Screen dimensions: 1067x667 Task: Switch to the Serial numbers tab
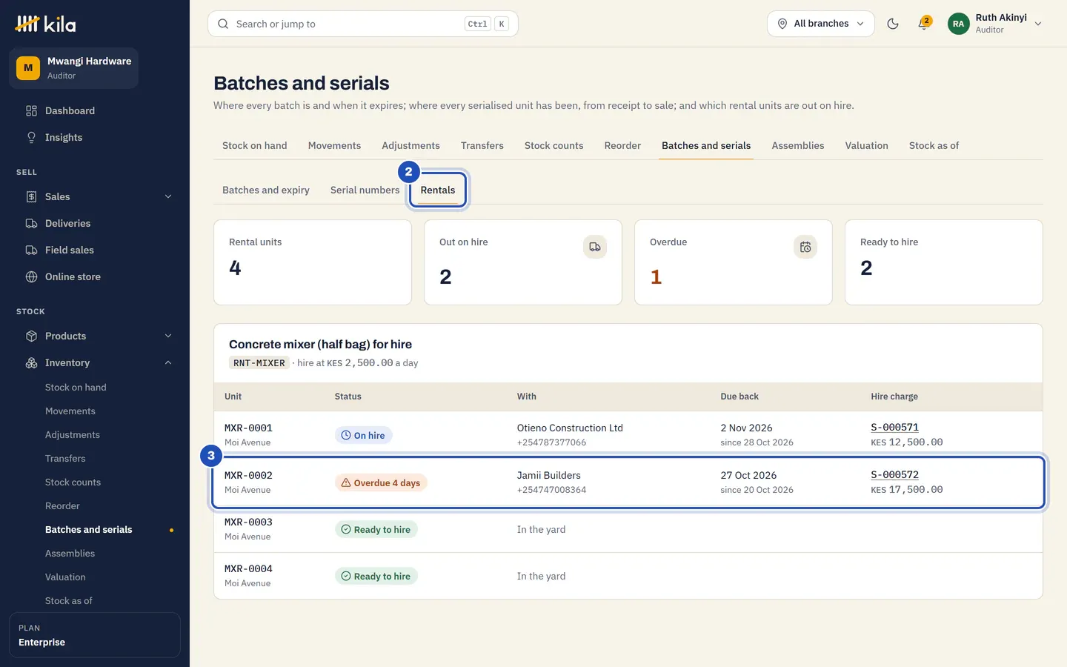tap(365, 190)
